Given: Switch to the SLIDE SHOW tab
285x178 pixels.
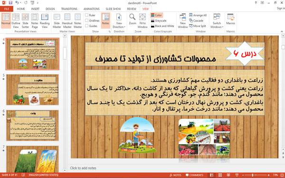Looking at the screenshot, I should tap(113, 9).
